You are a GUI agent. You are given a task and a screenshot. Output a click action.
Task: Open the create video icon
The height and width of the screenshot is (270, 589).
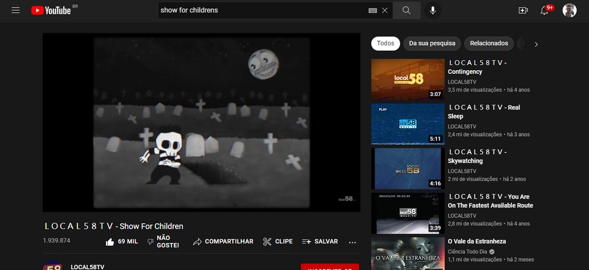point(523,11)
